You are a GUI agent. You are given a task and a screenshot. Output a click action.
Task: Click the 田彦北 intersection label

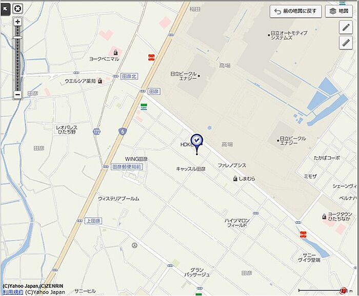click(129, 76)
